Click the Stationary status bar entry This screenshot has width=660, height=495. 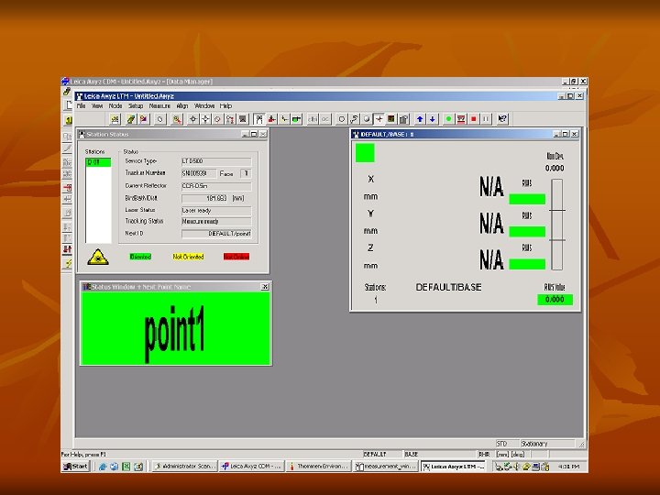(x=547, y=444)
